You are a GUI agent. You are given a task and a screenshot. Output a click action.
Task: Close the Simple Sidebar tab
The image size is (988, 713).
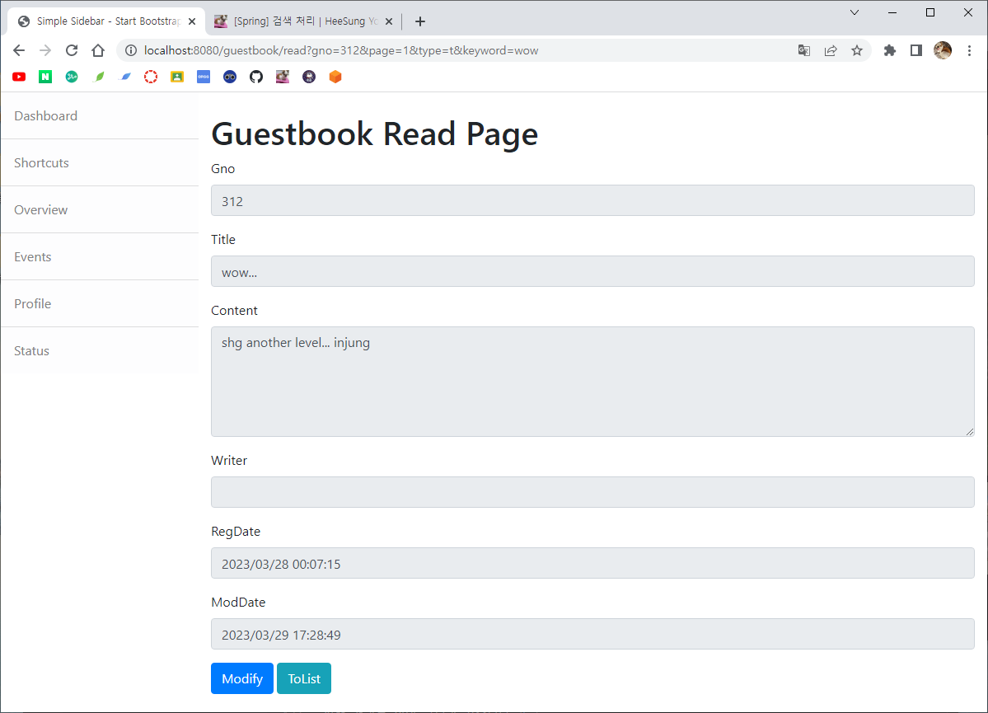pos(192,21)
